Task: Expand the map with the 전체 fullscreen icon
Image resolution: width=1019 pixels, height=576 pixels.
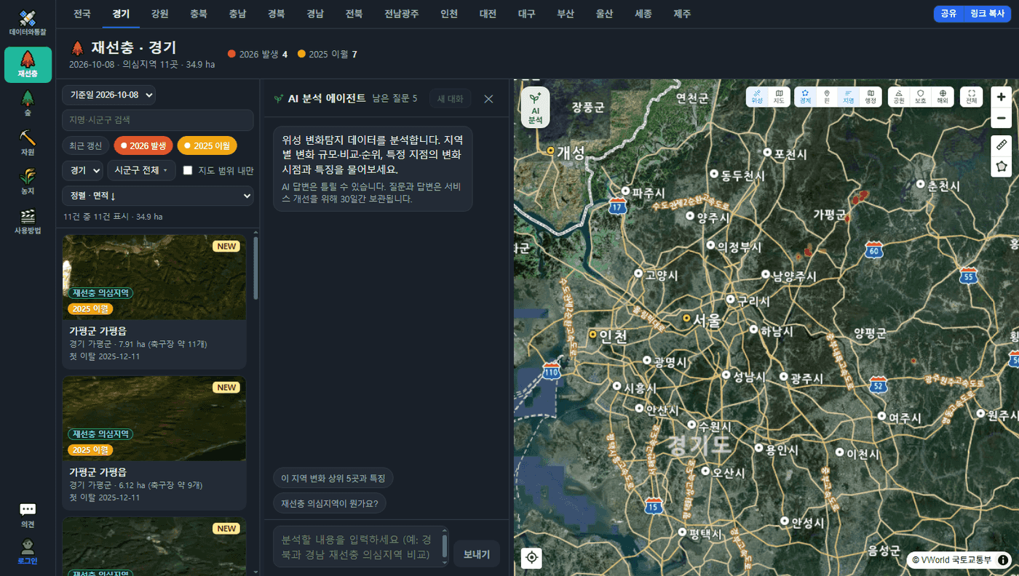Action: 972,97
